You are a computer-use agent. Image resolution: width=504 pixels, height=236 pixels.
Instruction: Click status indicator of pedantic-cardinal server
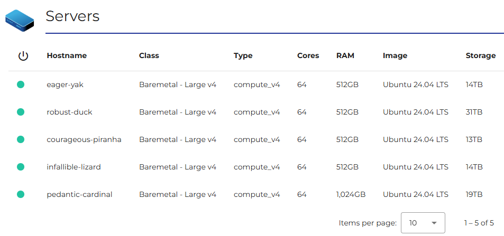click(x=21, y=194)
